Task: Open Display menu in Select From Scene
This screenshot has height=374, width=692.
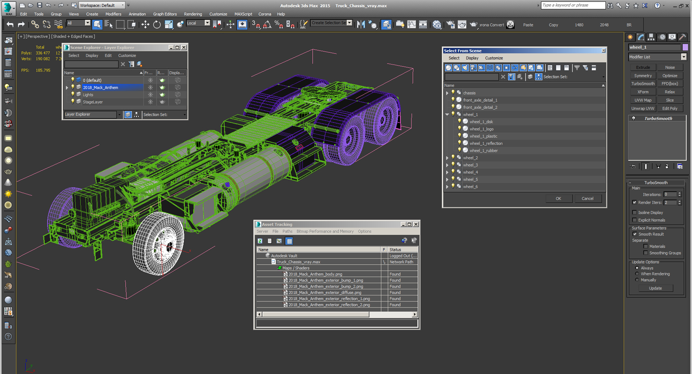Action: click(x=472, y=58)
